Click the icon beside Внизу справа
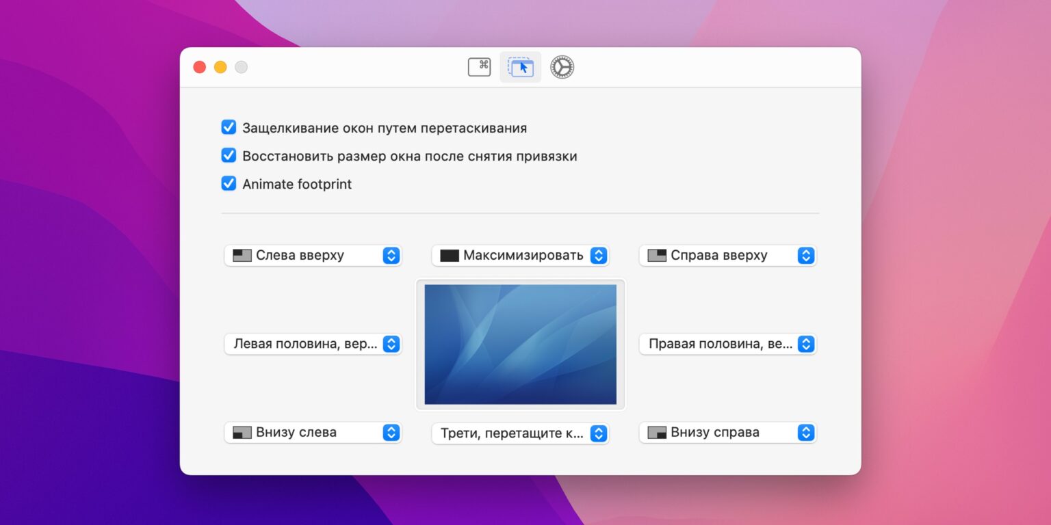 point(657,433)
